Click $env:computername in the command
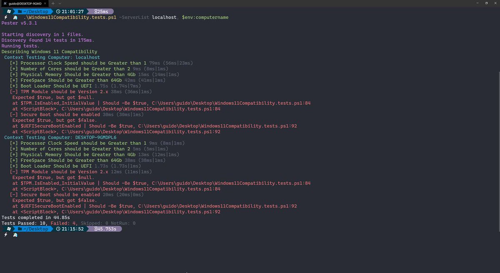This screenshot has width=500, height=273. coord(205,17)
